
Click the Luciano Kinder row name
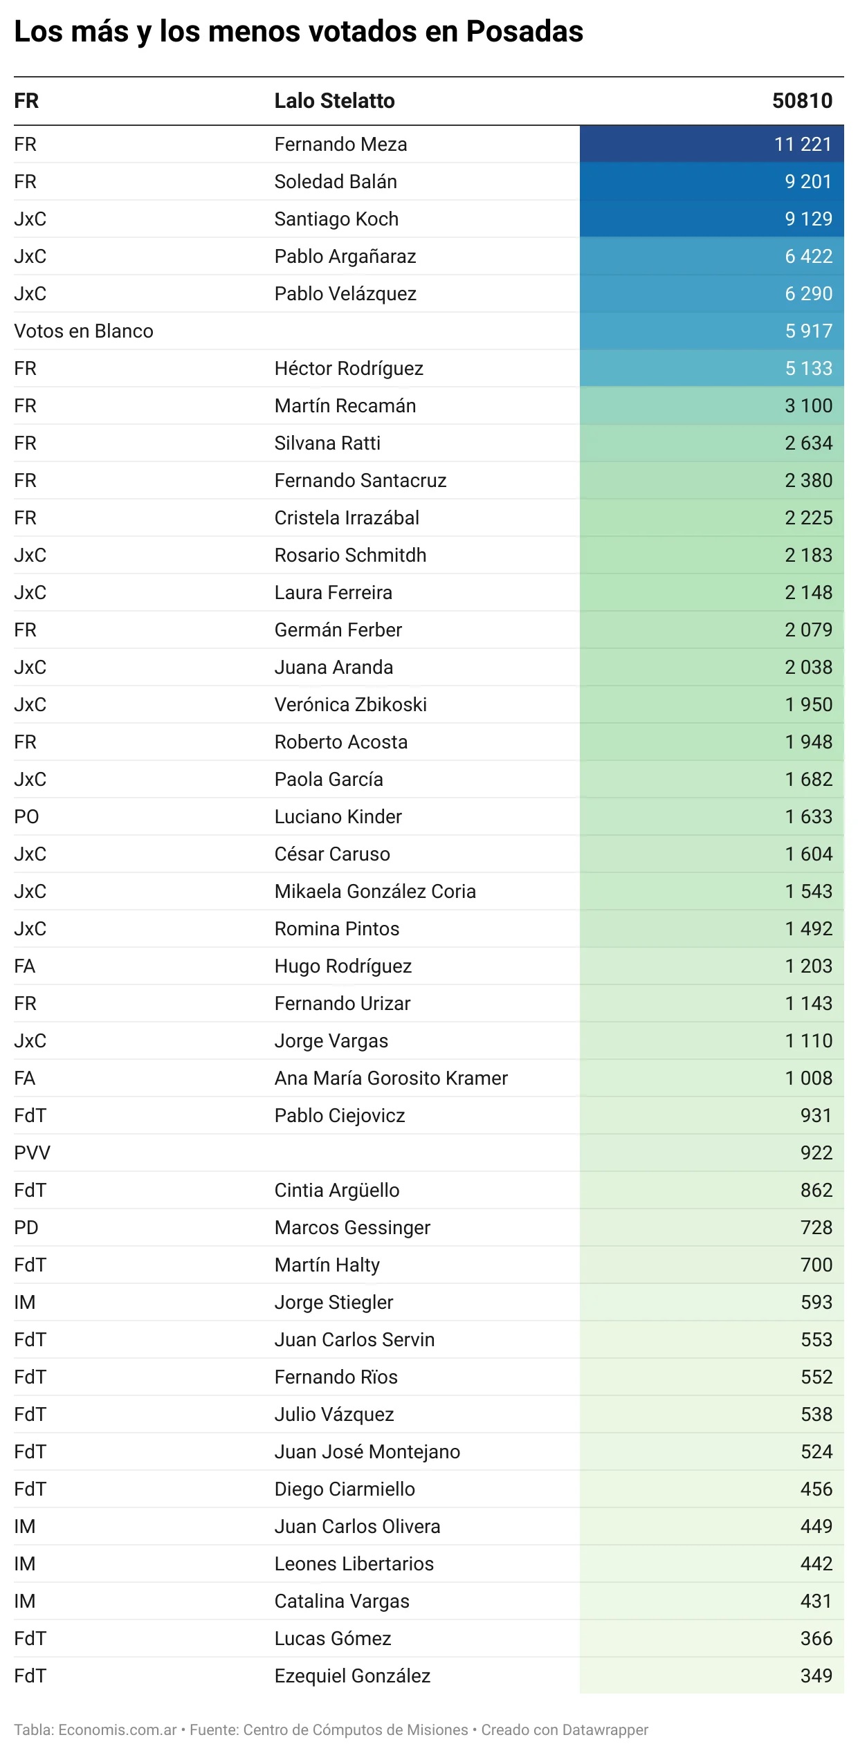(338, 816)
